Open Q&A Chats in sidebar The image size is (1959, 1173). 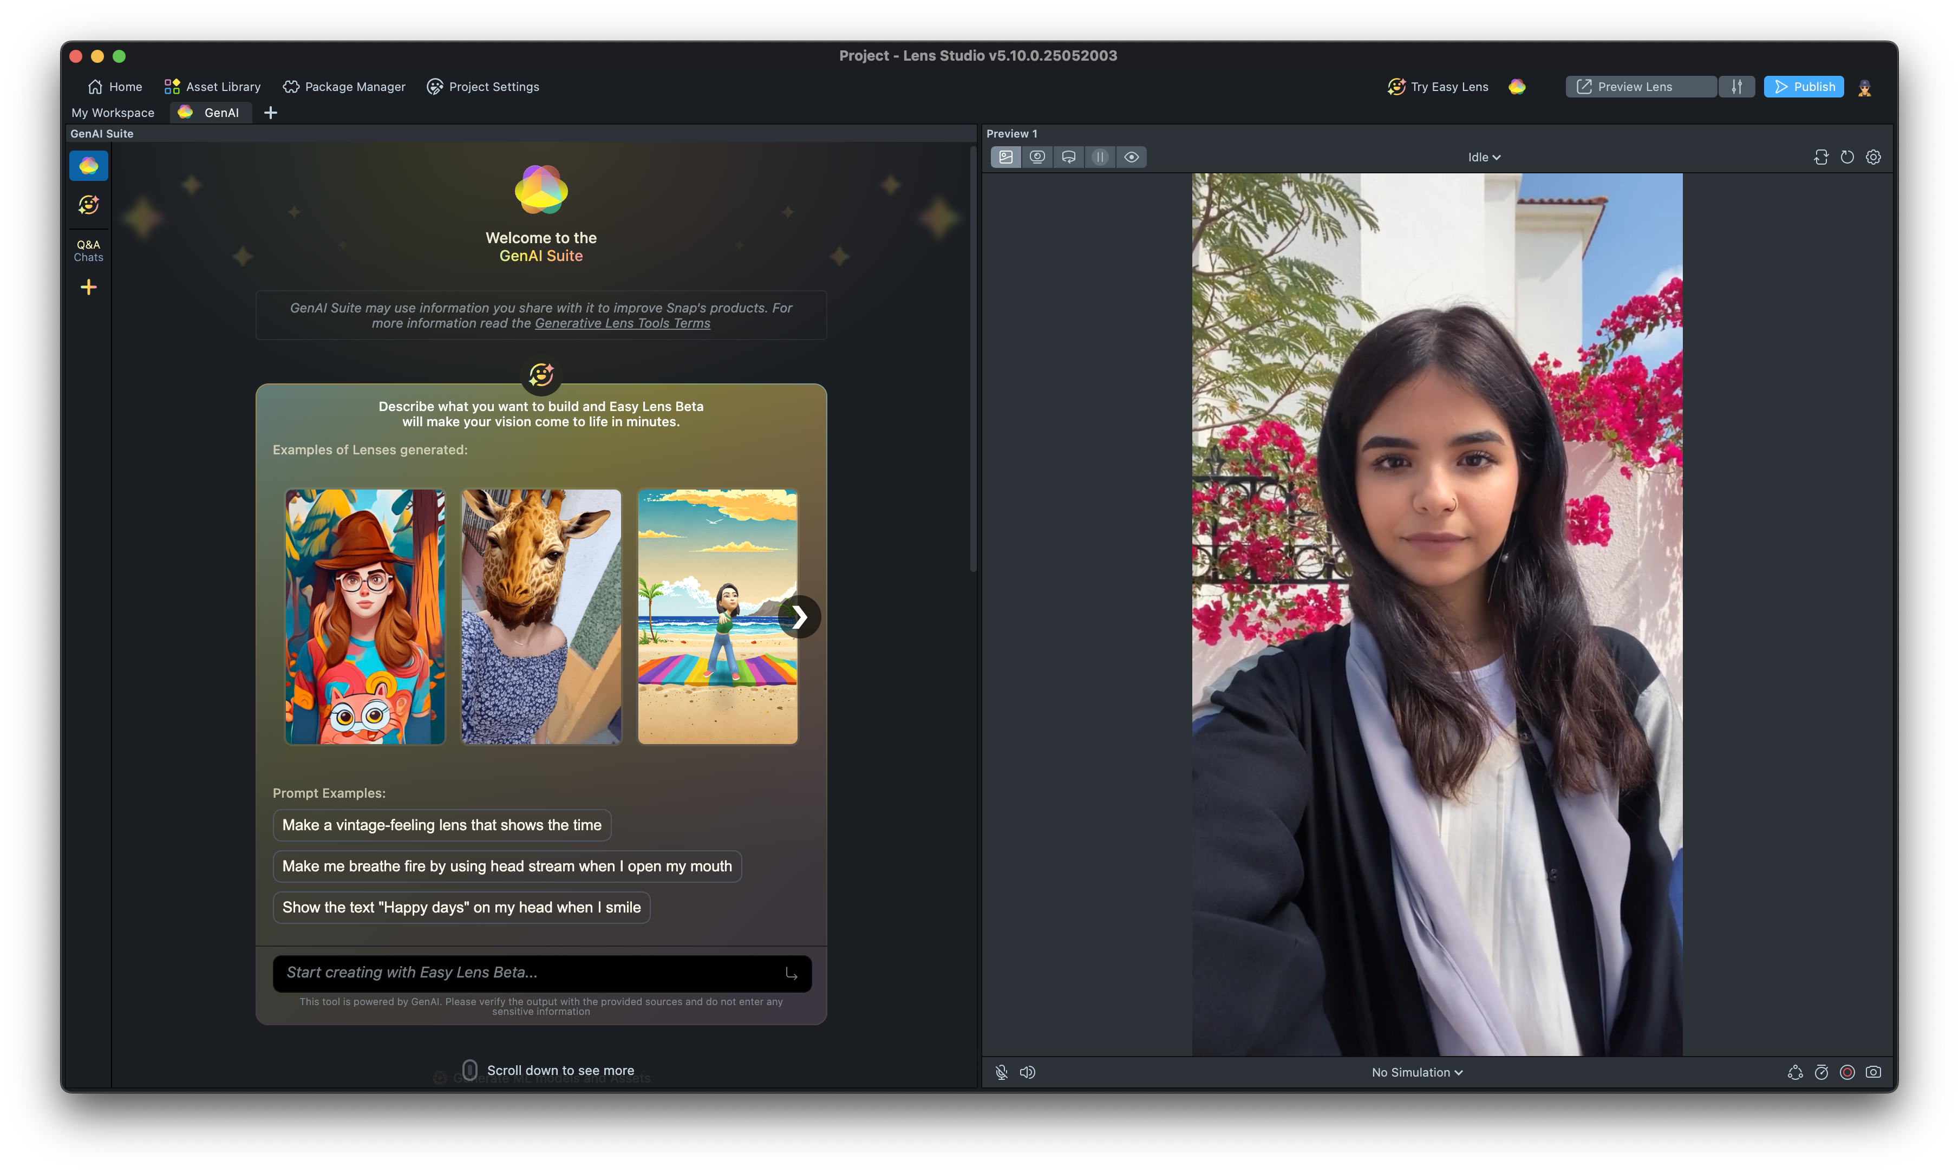pyautogui.click(x=88, y=251)
